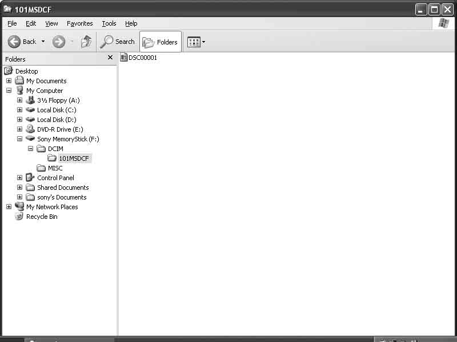
Task: Open Views dropdown arrow
Action: pos(203,42)
